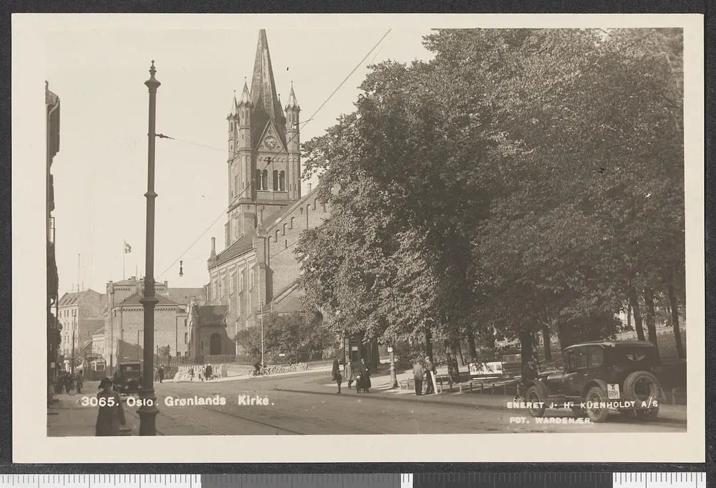The width and height of the screenshot is (716, 488).
Task: Click the ruler scale below the postcard
Action: pos(358,480)
